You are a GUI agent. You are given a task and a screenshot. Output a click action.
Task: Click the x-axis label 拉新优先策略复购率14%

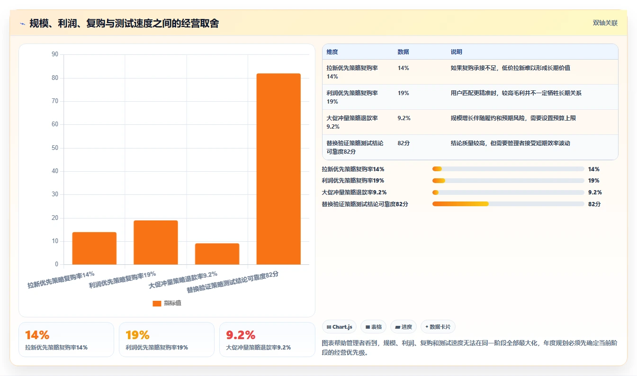(61, 280)
